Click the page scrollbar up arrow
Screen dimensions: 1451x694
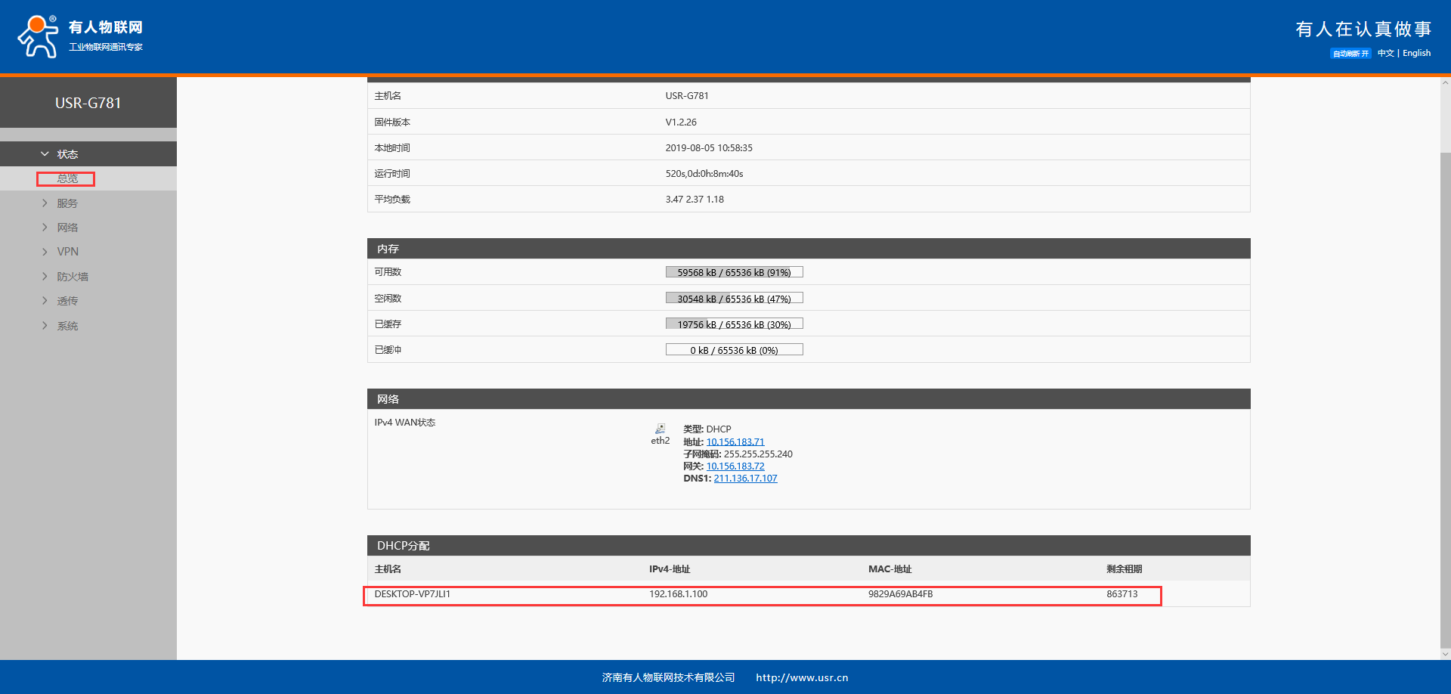[1445, 82]
